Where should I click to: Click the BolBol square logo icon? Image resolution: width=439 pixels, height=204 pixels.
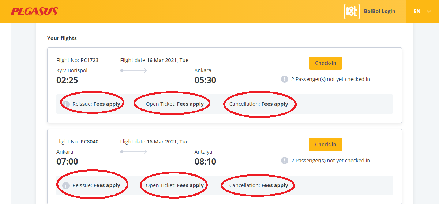tap(352, 11)
